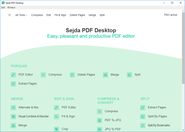Open PDF Editor link under Edit & Sign
Screen dimensions: 185x132
tap(69, 107)
